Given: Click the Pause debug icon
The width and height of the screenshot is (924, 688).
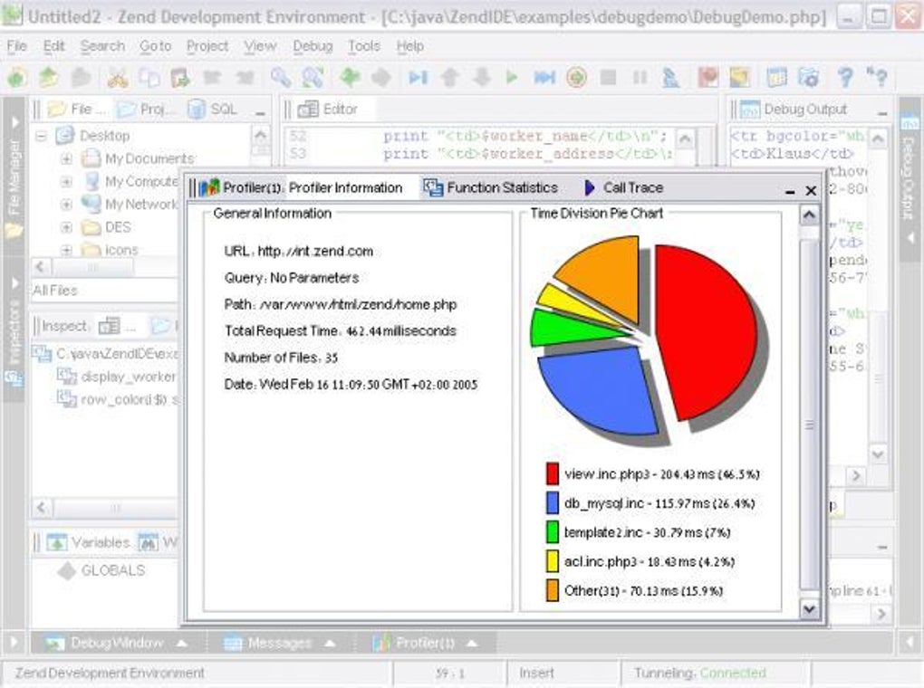Looking at the screenshot, I should [640, 77].
